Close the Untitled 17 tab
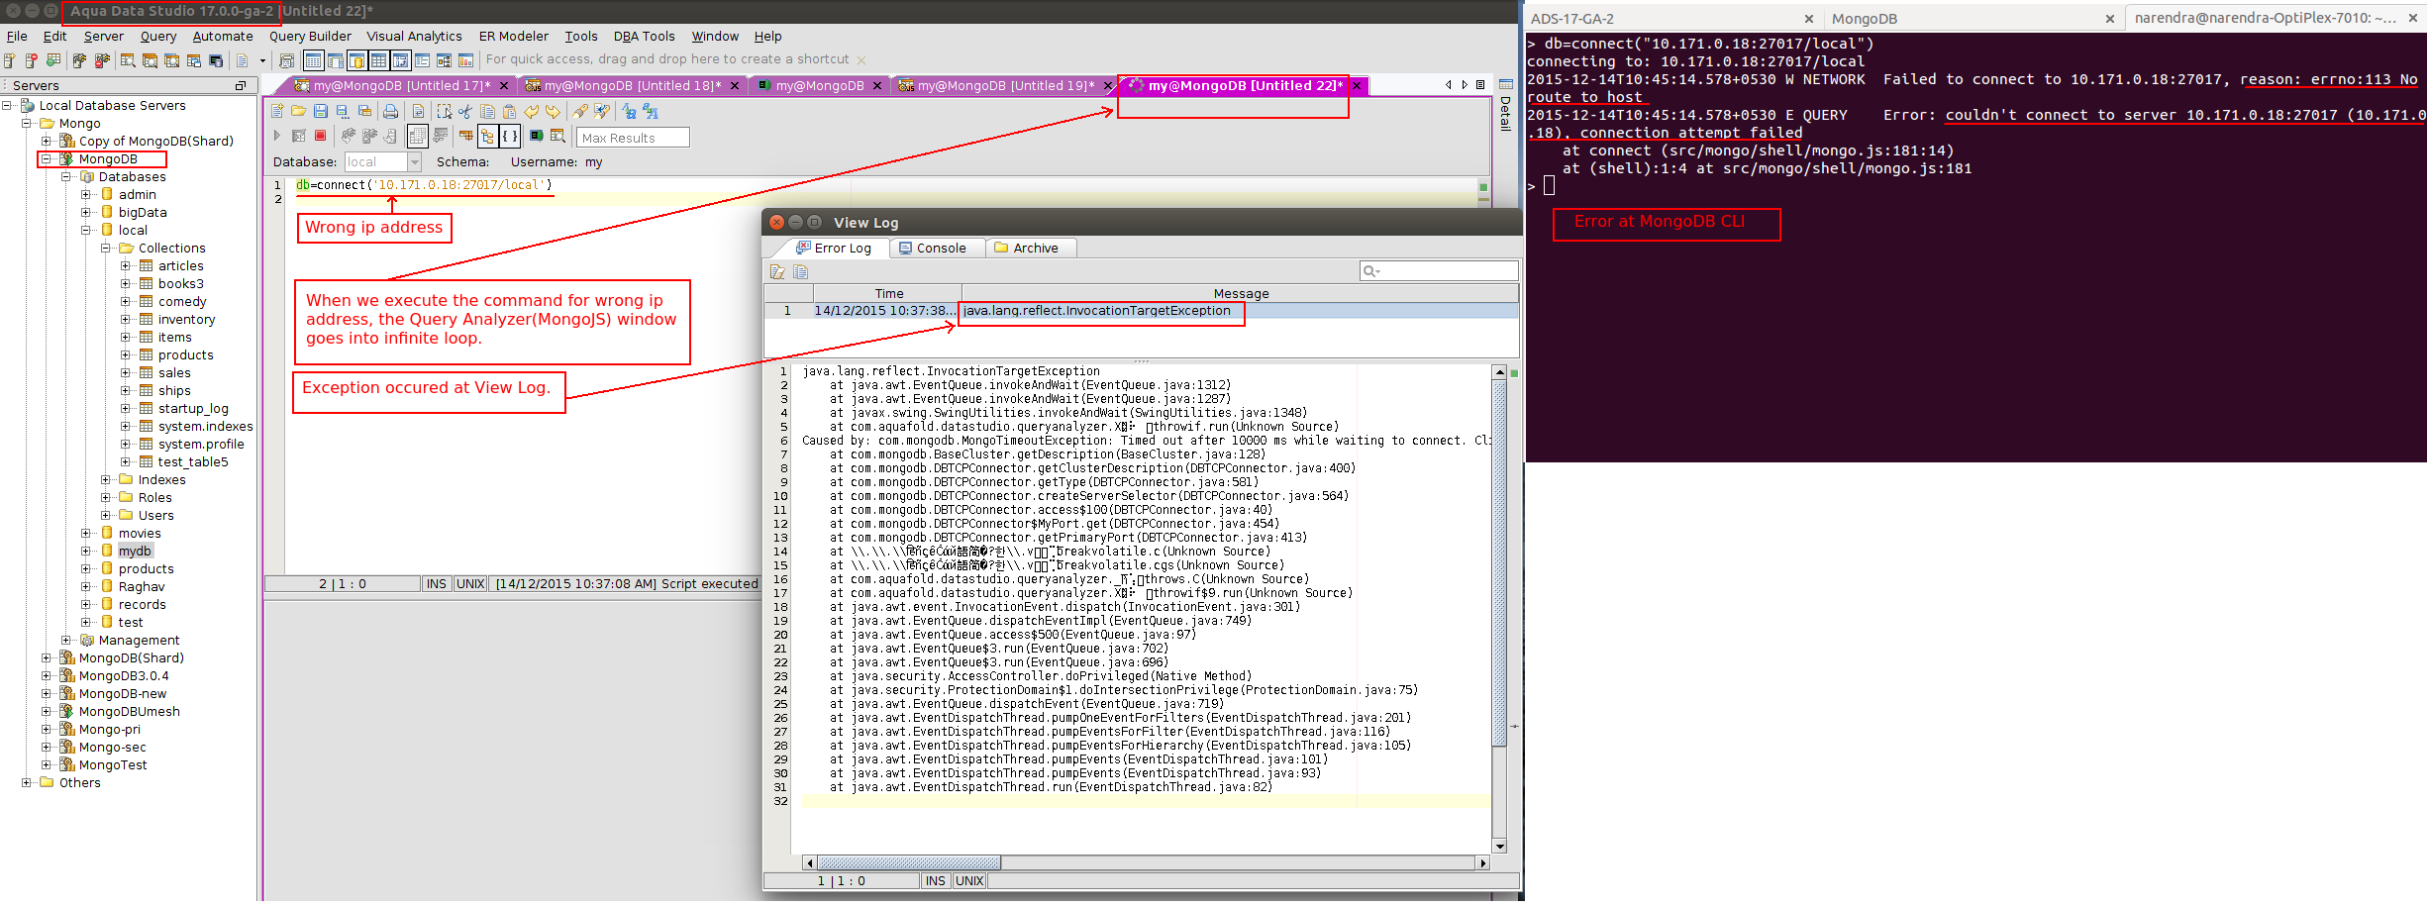The image size is (2430, 907). click(503, 86)
